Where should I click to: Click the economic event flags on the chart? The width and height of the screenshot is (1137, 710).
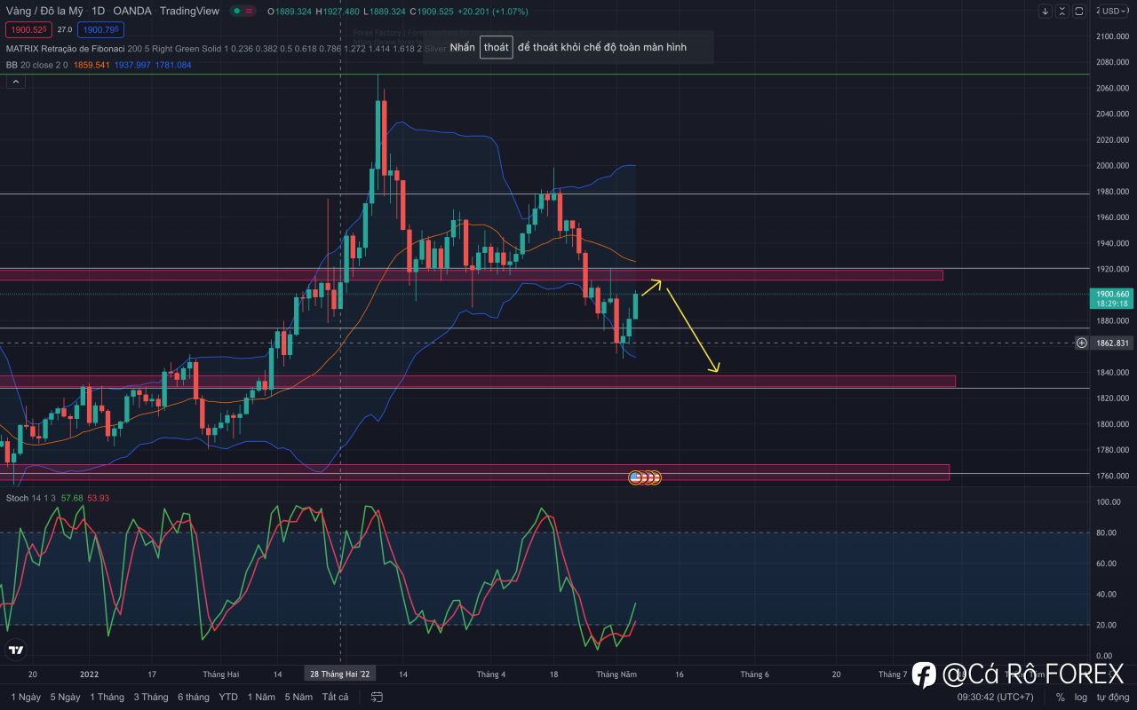[646, 477]
